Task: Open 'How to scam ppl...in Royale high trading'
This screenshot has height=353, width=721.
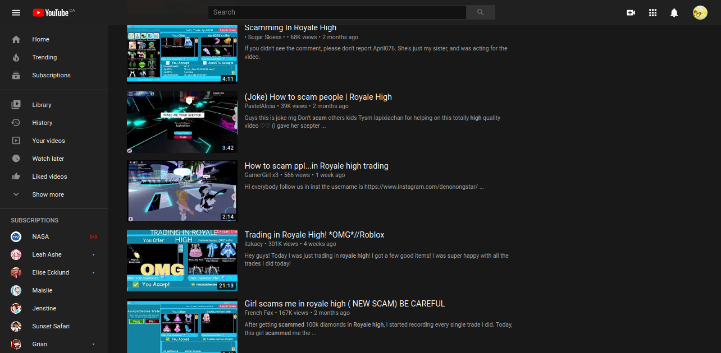Action: tap(316, 166)
